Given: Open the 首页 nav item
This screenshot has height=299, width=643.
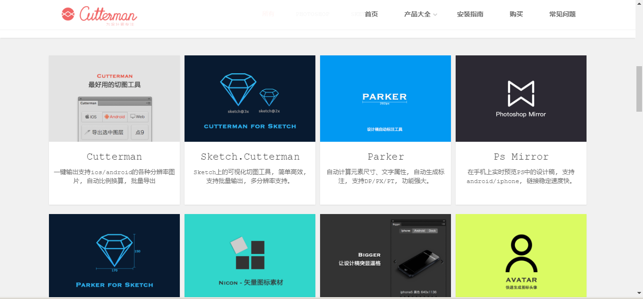Looking at the screenshot, I should (x=371, y=14).
